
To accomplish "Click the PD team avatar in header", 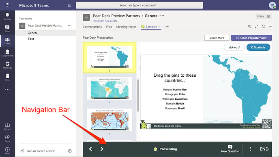I will (x=86, y=17).
